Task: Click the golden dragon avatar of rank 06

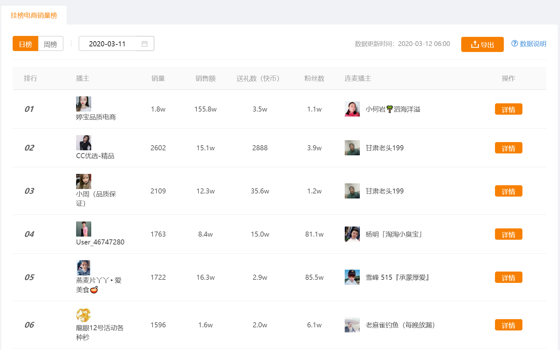Action: 83,315
